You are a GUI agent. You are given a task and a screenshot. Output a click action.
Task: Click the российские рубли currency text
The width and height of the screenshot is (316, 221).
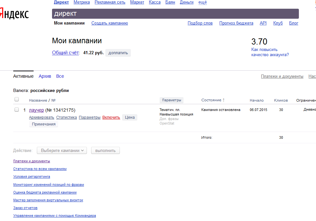point(49,91)
